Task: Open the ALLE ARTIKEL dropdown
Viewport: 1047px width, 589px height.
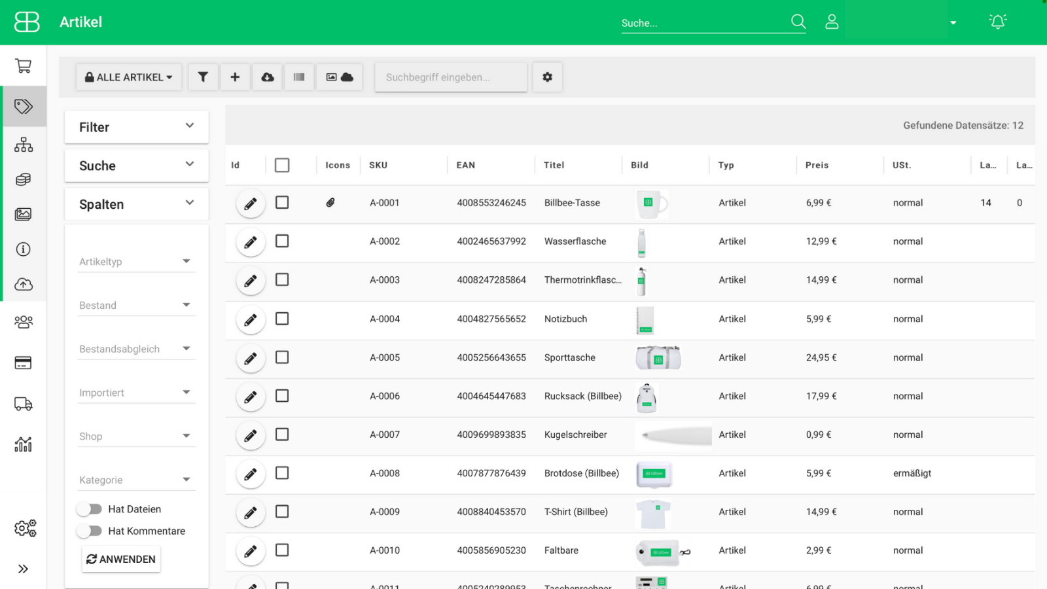Action: tap(129, 77)
